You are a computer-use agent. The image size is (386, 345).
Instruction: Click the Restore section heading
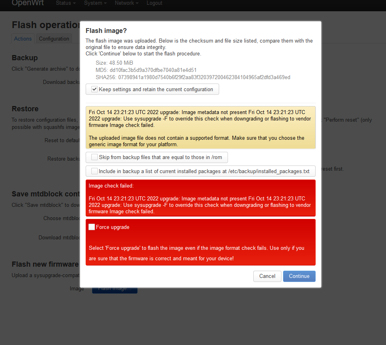click(25, 109)
